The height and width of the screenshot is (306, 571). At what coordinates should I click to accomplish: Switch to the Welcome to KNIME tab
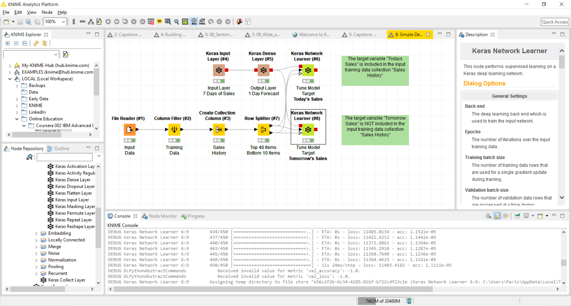[311, 34]
